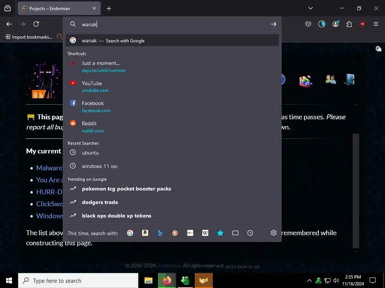Search this time with eBay icon
The image size is (385, 288).
click(190, 233)
